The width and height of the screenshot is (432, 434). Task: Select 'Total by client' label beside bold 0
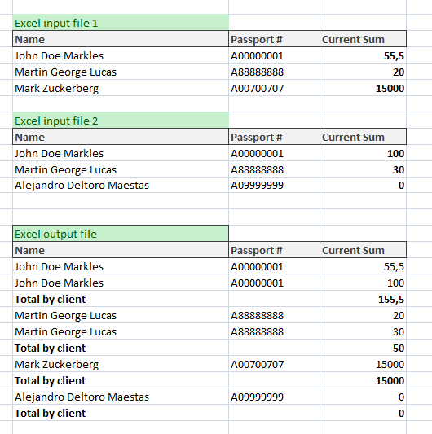[x=121, y=413]
